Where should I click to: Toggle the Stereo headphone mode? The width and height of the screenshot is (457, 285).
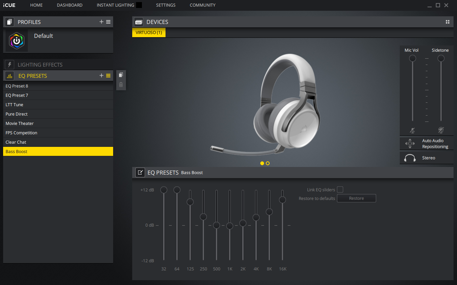pos(426,158)
